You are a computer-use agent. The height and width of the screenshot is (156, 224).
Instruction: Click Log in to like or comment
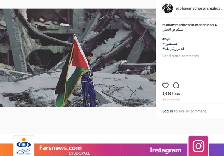point(168,111)
